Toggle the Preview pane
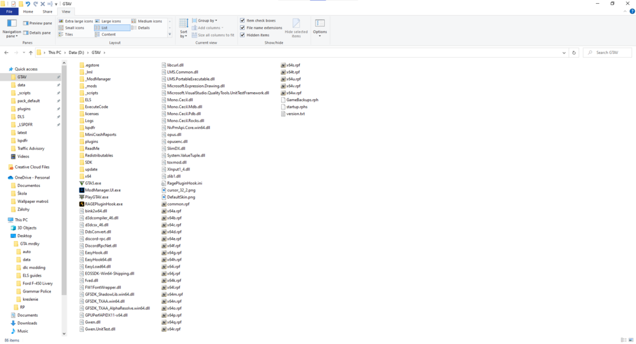The height and width of the screenshot is (344, 636). click(x=38, y=23)
